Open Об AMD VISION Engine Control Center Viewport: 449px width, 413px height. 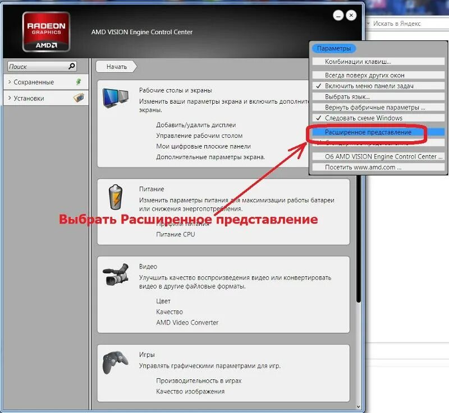[378, 156]
